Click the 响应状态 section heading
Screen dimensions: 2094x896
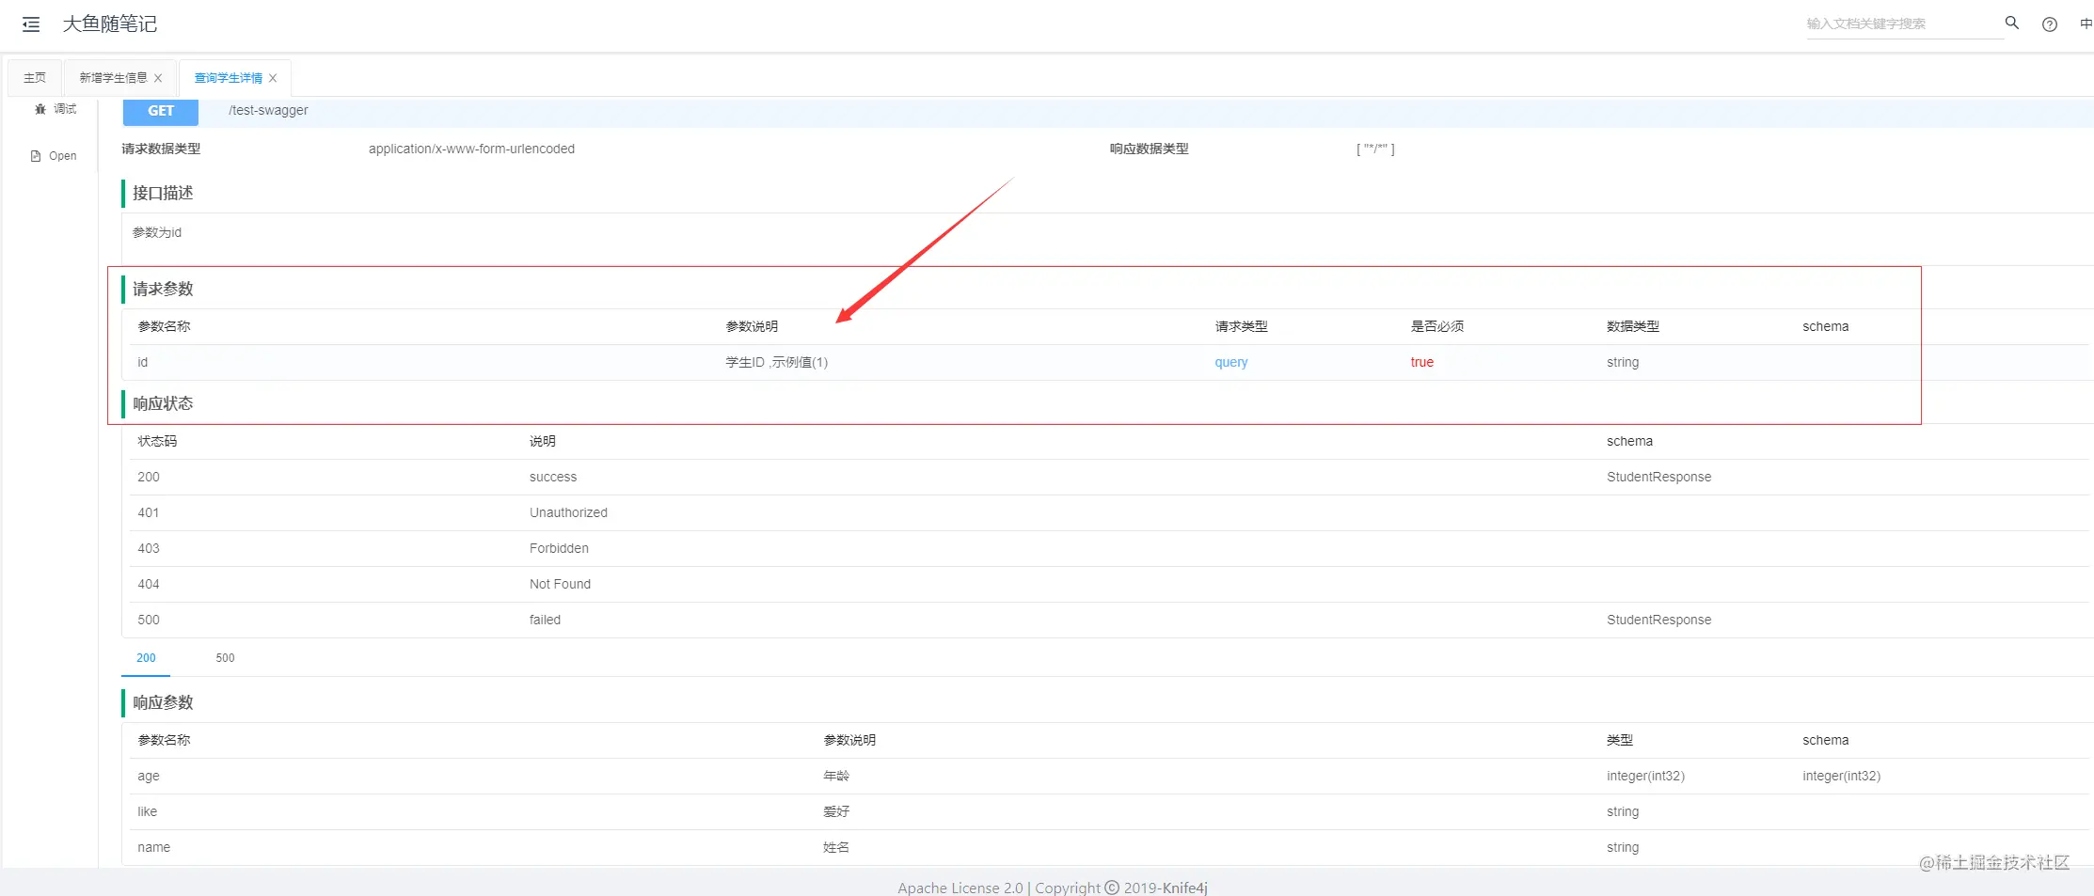(163, 403)
